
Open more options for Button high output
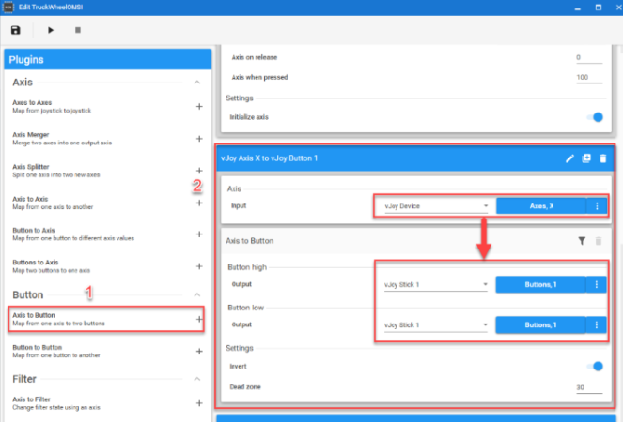click(597, 284)
